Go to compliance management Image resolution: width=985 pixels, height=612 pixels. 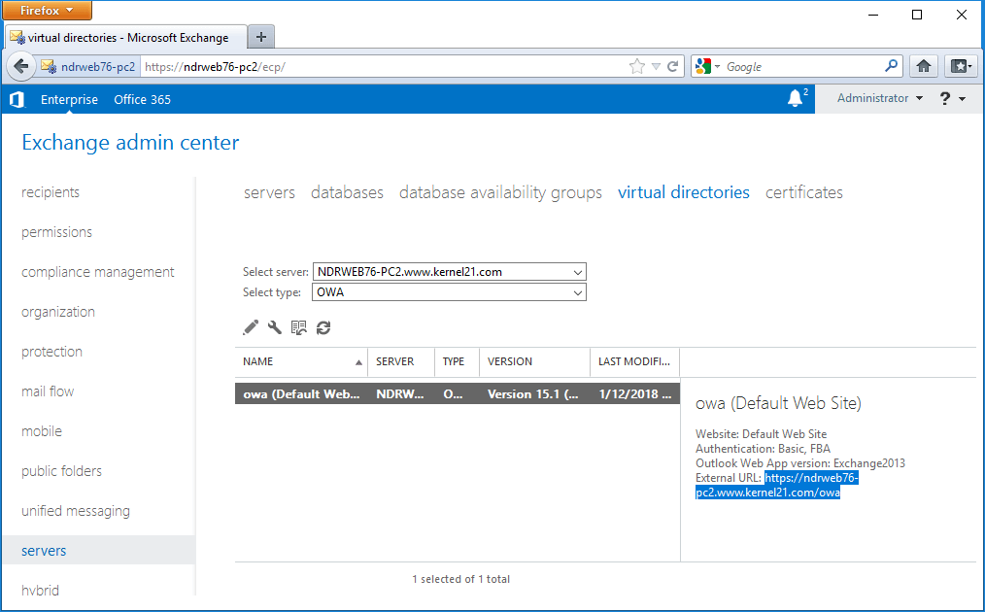(98, 272)
